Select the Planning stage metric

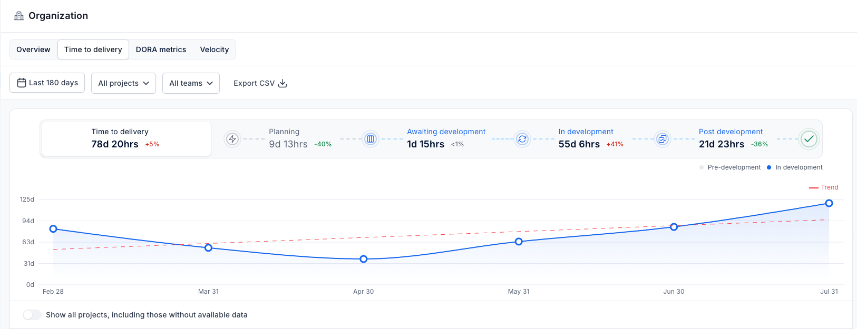[300, 138]
